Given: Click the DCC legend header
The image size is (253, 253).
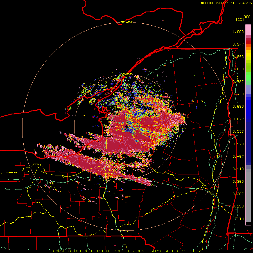Looking at the screenshot, I should coord(247,17).
